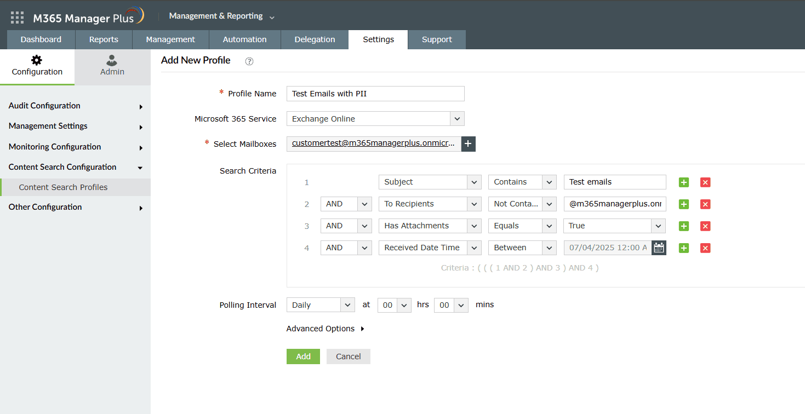Click the received date range field
Viewport: 805px width, 414px height.
pos(608,248)
